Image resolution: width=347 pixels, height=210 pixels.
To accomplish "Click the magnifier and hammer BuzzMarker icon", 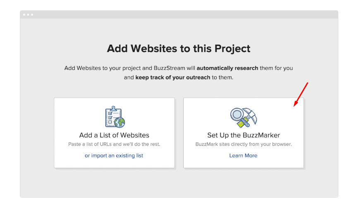I will click(244, 117).
